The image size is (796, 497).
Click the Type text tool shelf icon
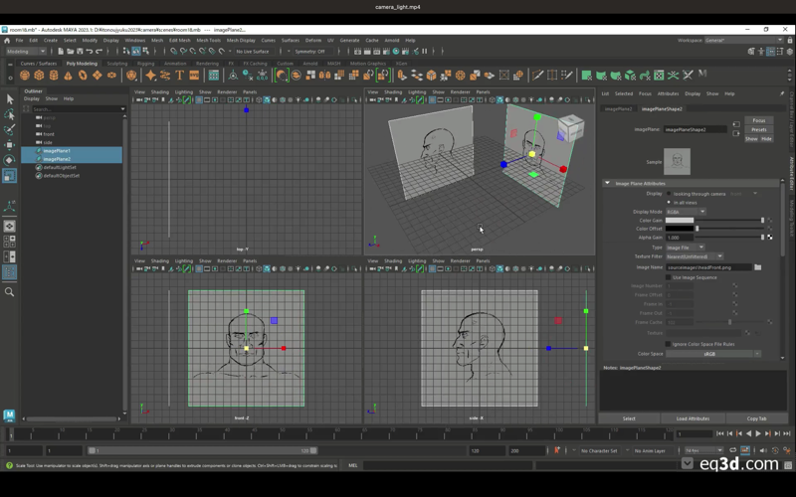point(180,75)
